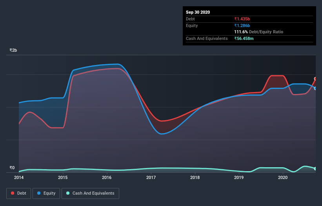Screen dimensions: 322x206
Task: Click the 2015 x-axis label
Action: 63,177
